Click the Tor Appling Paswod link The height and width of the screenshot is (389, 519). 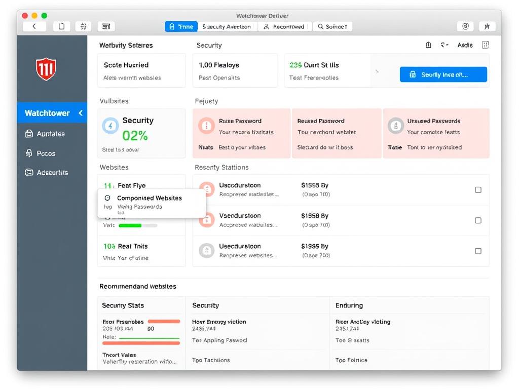coord(219,340)
